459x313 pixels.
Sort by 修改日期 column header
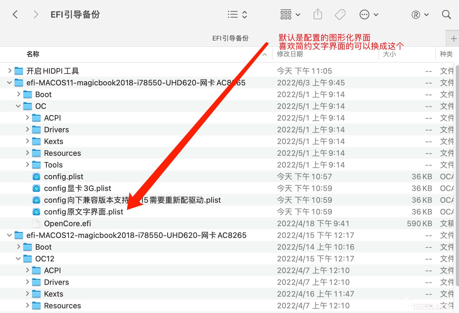click(x=290, y=54)
